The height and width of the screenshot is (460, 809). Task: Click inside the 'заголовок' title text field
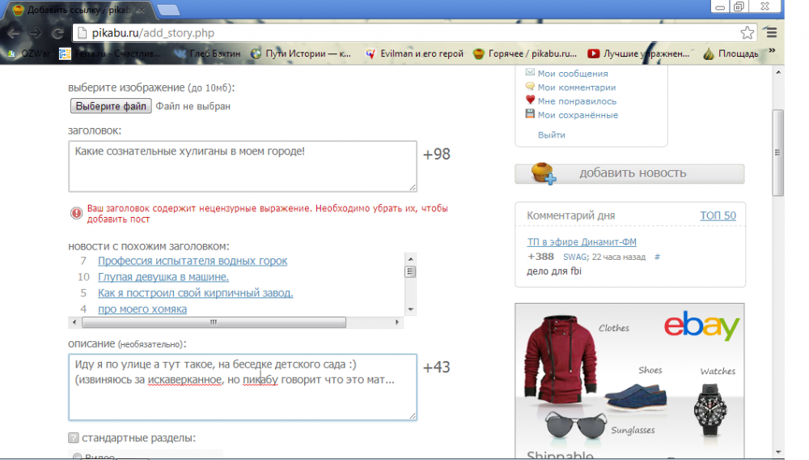(x=243, y=166)
